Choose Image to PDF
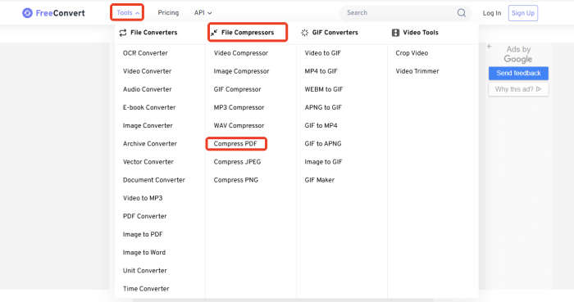Viewport: 574px width, 302px height. [x=143, y=234]
